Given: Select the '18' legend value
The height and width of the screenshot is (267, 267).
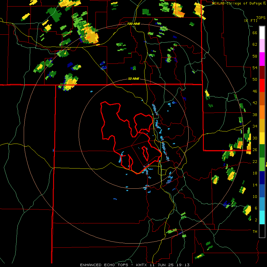Looking at the screenshot, I should pos(255,173).
